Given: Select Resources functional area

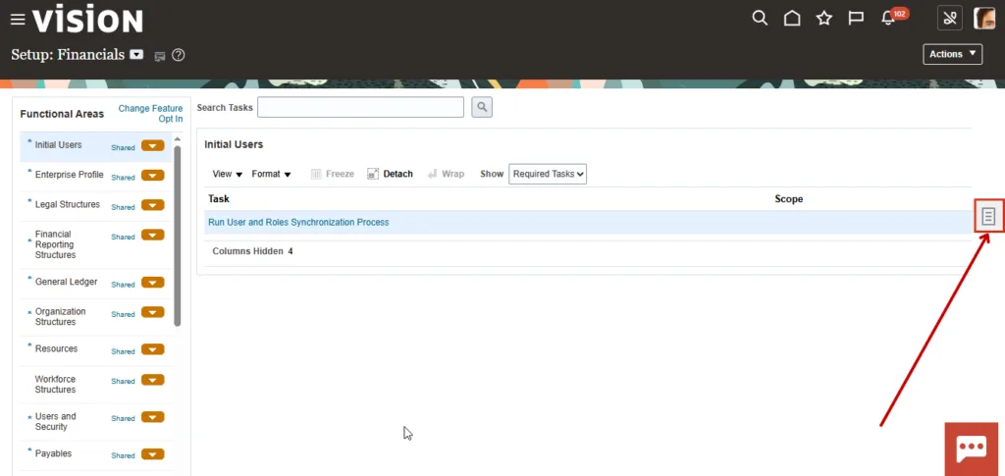Looking at the screenshot, I should 56,348.
